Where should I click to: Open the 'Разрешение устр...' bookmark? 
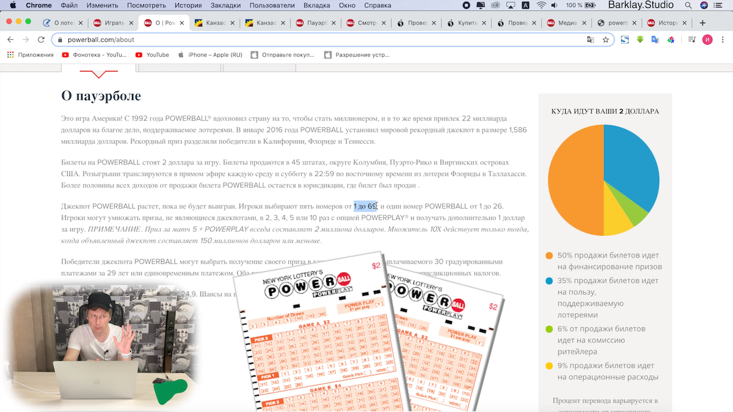click(357, 54)
